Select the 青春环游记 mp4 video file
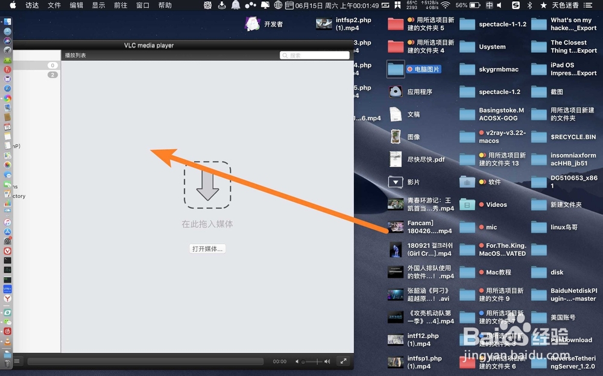603x376 pixels. tap(421, 204)
